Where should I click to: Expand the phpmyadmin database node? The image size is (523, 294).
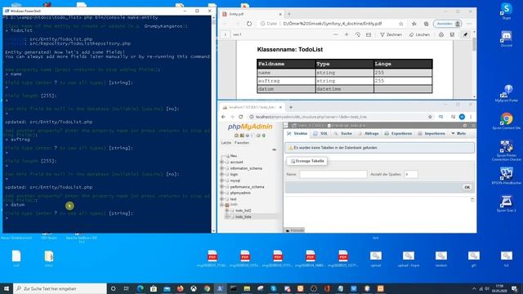[x=221, y=193]
